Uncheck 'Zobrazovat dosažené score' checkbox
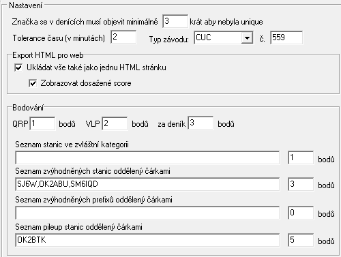 33,83
